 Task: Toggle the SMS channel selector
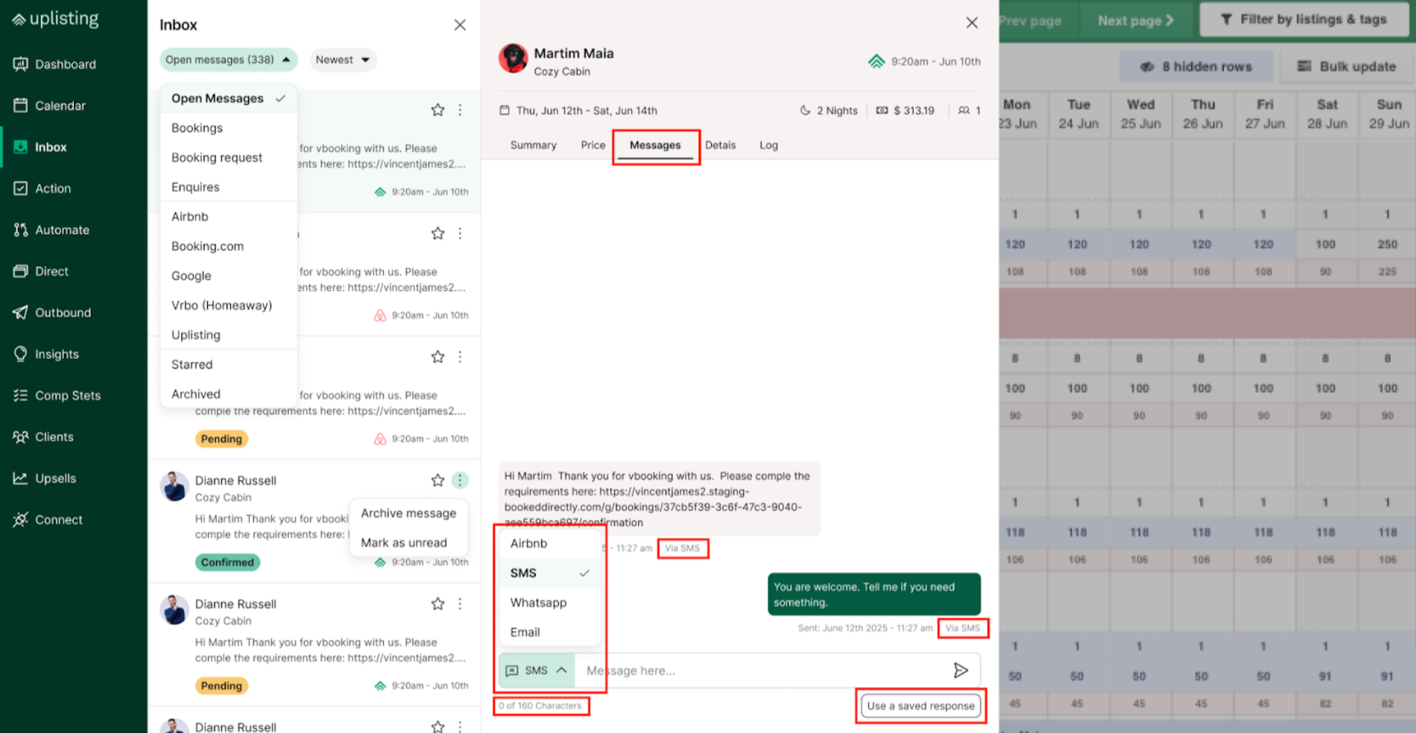tap(537, 670)
